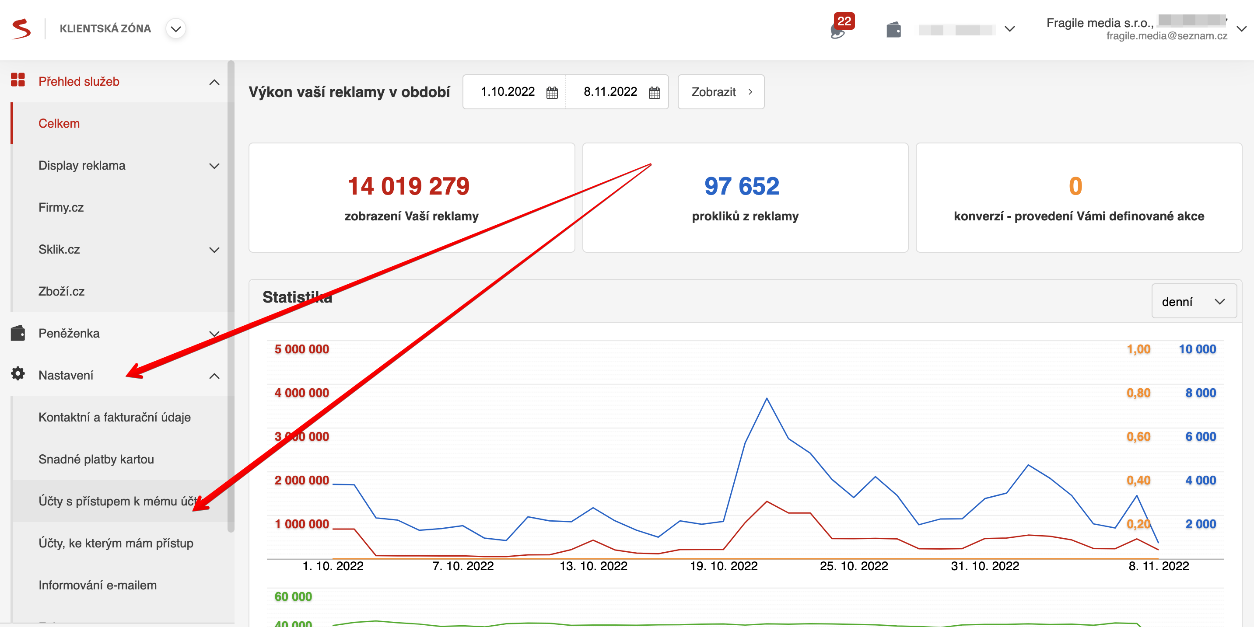The width and height of the screenshot is (1254, 627).
Task: Open notifications with badge 22
Action: point(838,29)
